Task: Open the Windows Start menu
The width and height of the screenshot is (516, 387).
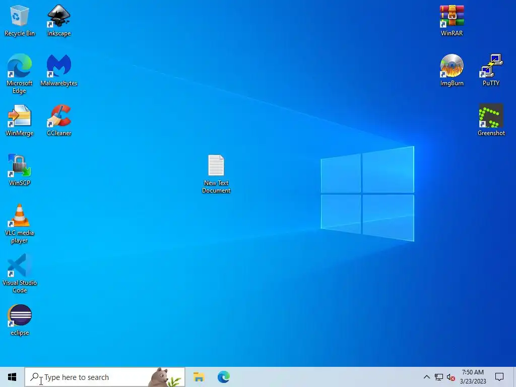Action: [x=12, y=377]
